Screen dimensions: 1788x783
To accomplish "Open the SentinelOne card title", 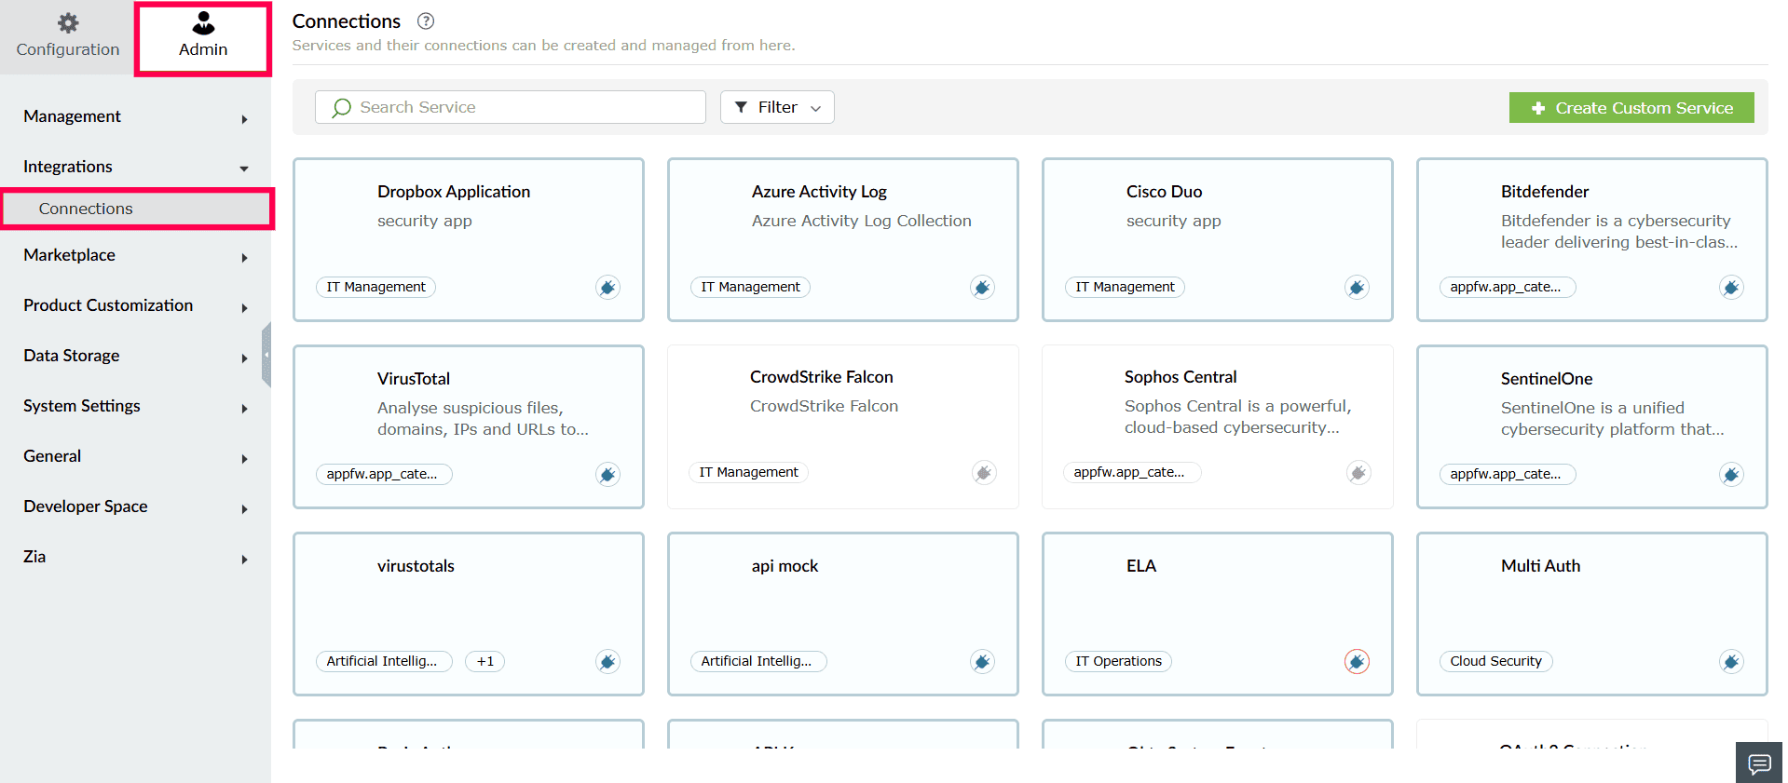I will (x=1547, y=379).
